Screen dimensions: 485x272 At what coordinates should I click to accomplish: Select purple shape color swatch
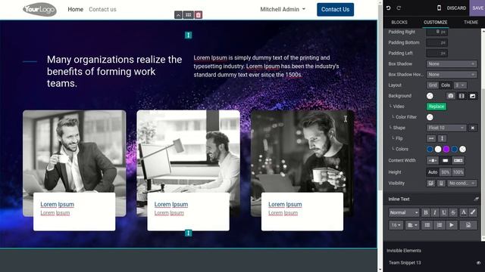click(x=446, y=150)
